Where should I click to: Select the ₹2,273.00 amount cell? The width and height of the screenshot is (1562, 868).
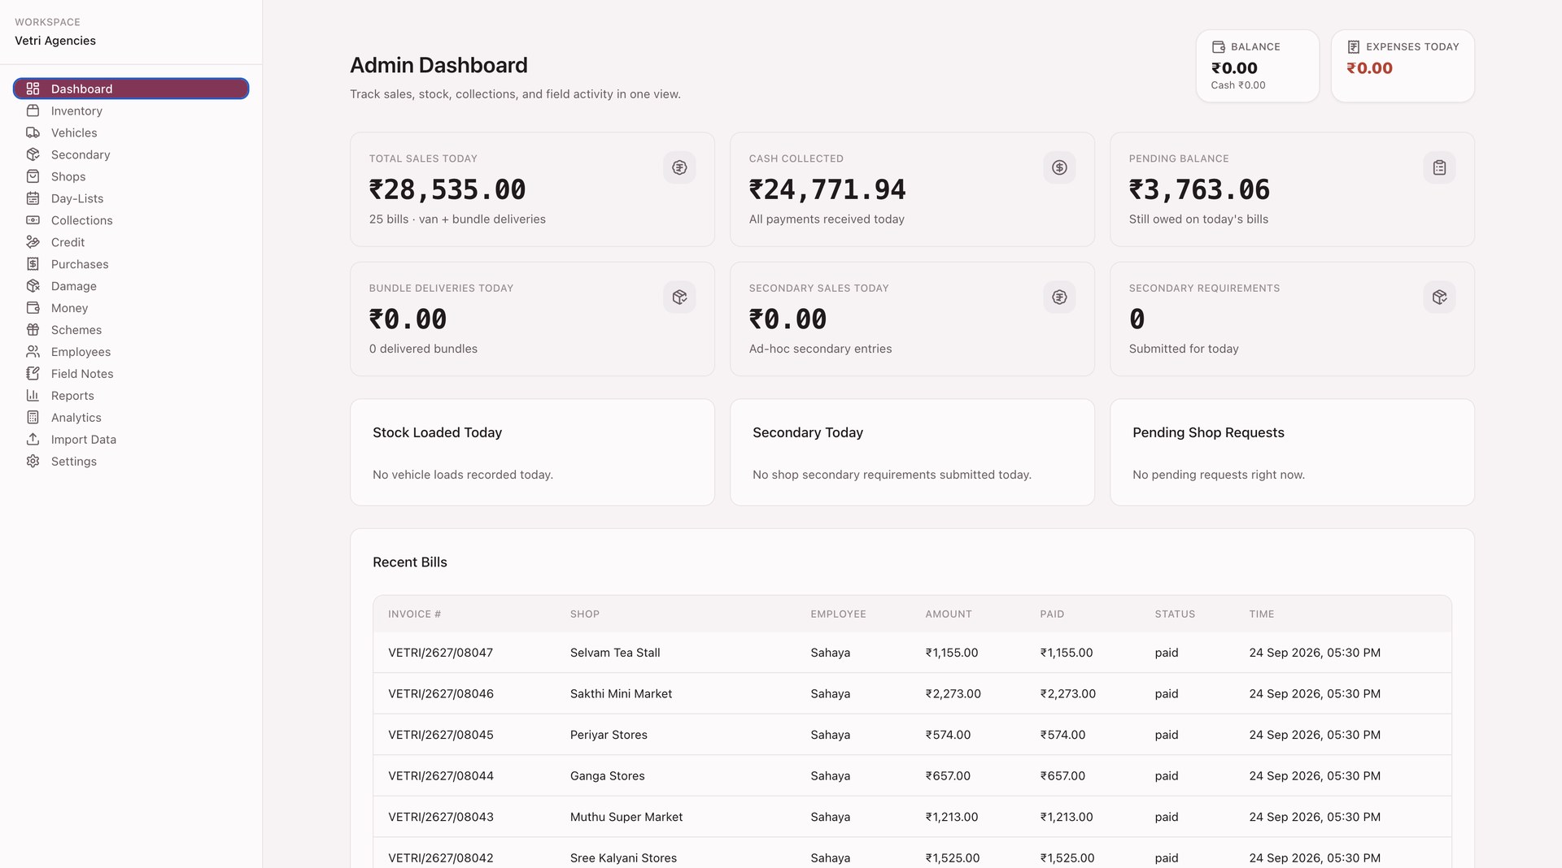[x=953, y=694]
